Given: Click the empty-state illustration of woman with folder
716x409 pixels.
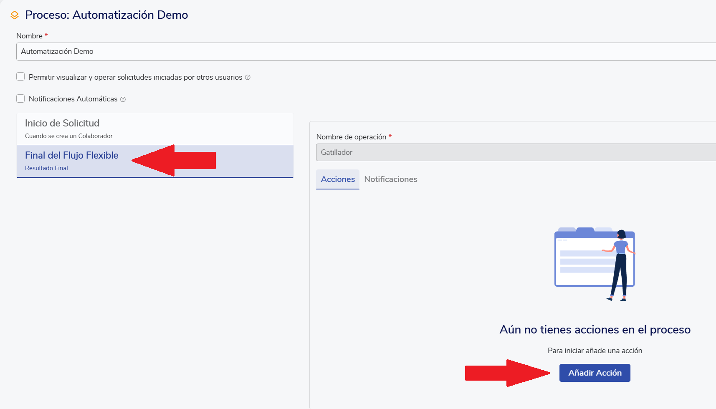Looking at the screenshot, I should pyautogui.click(x=595, y=264).
